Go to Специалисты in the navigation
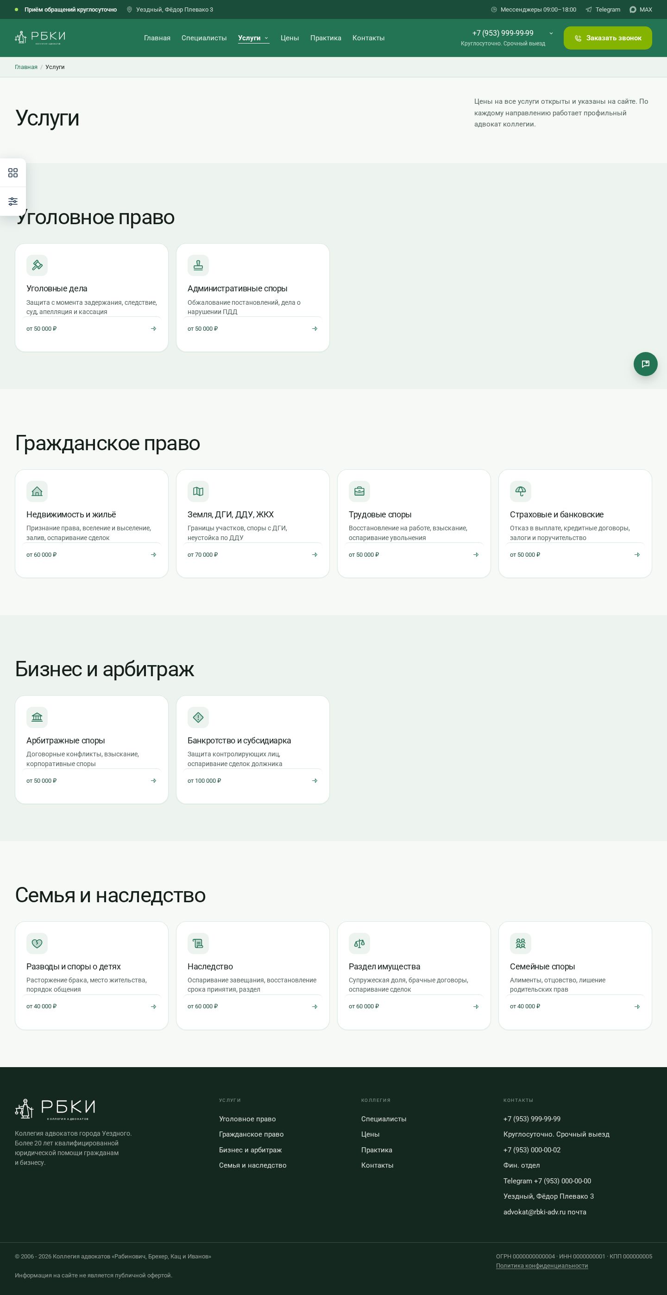 pyautogui.click(x=204, y=38)
